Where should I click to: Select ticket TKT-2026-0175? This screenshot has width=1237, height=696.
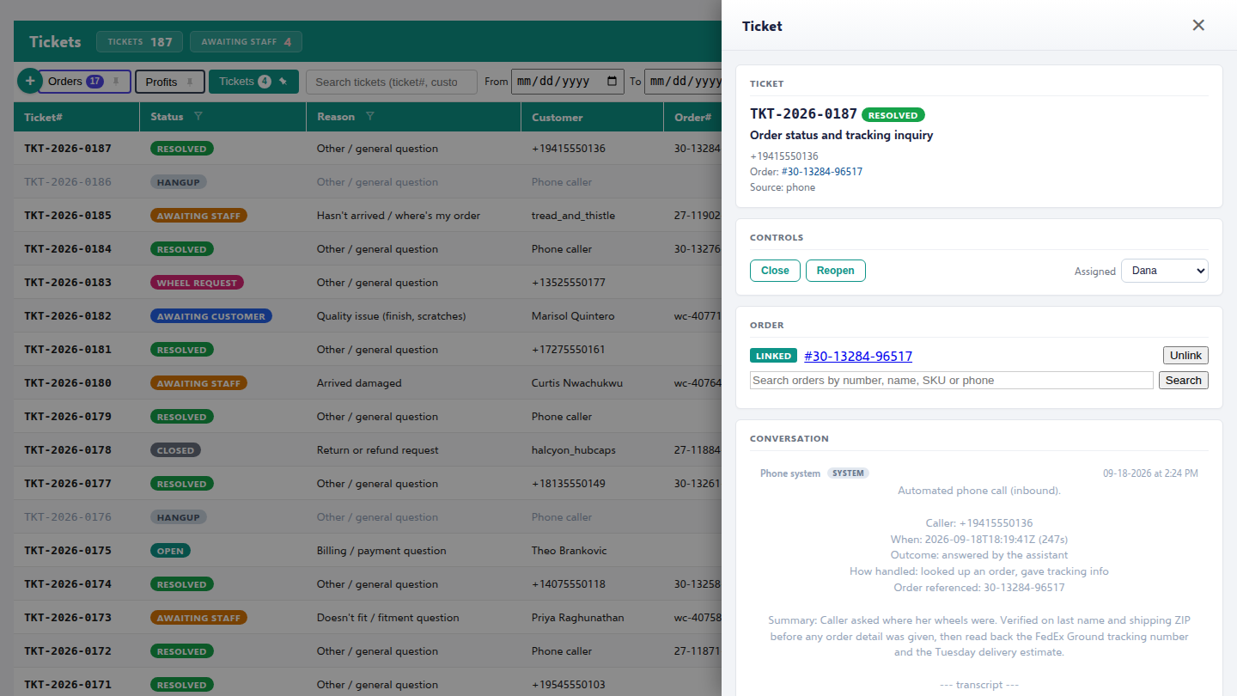coord(368,551)
